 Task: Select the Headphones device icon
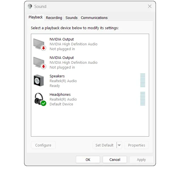tap(40, 99)
